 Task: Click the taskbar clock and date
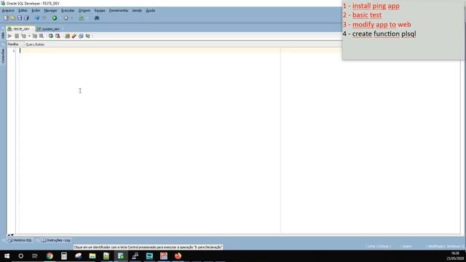click(x=455, y=255)
